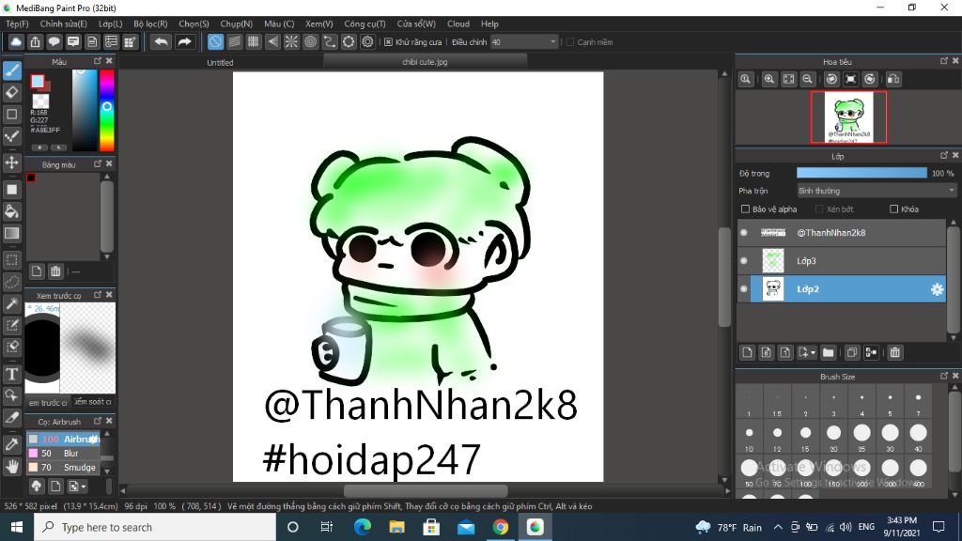
Task: Open Google Chrome from taskbar
Action: [500, 527]
